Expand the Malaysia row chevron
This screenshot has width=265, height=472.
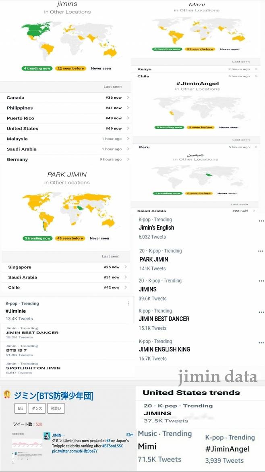pyautogui.click(x=128, y=139)
